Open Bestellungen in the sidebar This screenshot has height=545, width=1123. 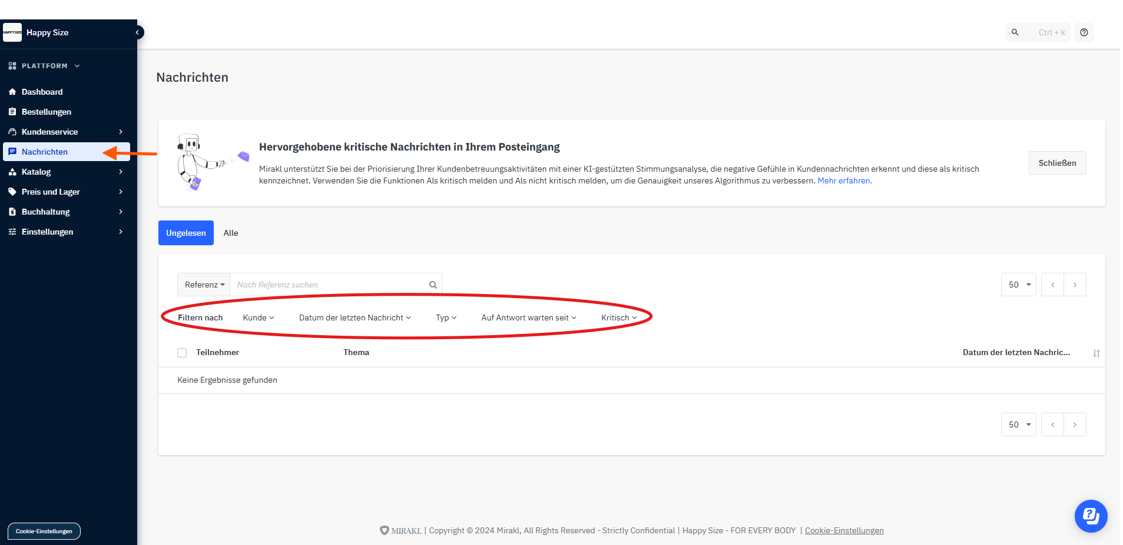pos(47,112)
